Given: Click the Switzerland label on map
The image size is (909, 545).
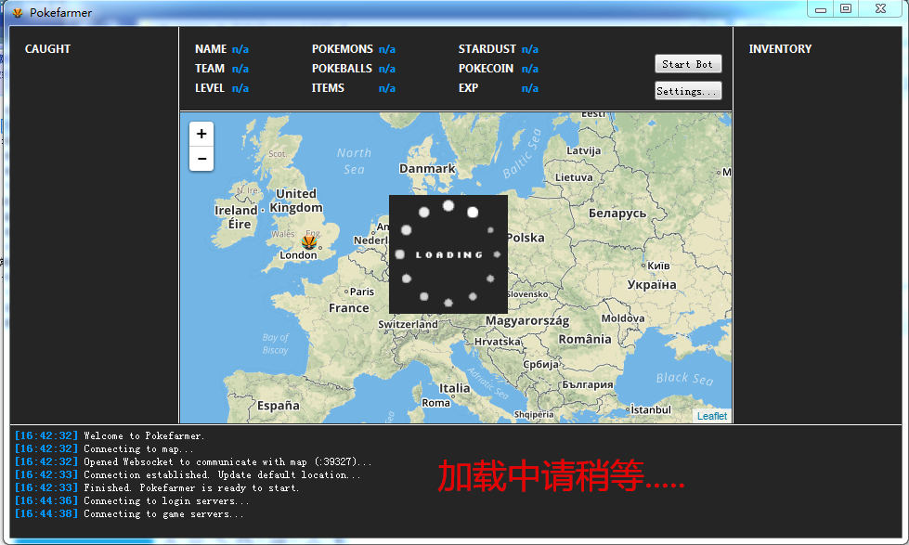Looking at the screenshot, I should click(x=408, y=324).
